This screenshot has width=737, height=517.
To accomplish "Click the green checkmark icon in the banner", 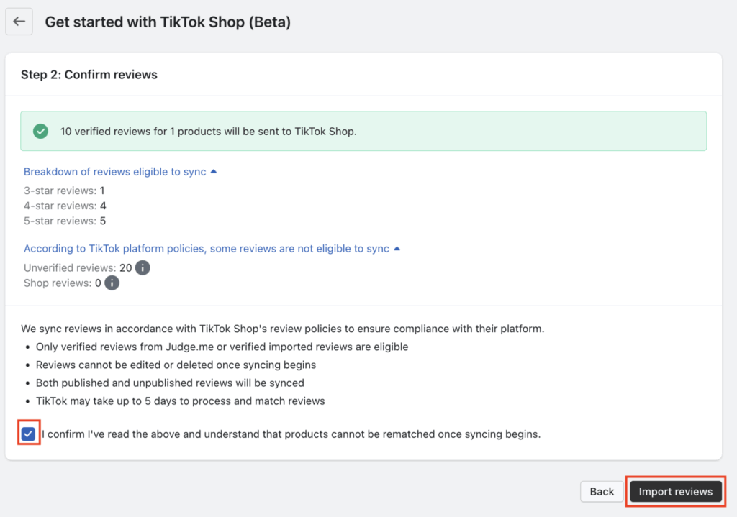I will coord(41,131).
